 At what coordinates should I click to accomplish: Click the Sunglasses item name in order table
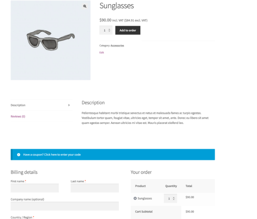click(x=145, y=198)
